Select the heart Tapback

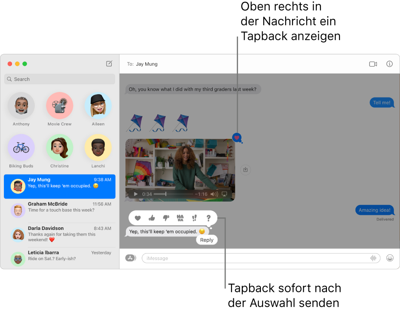[x=137, y=218]
